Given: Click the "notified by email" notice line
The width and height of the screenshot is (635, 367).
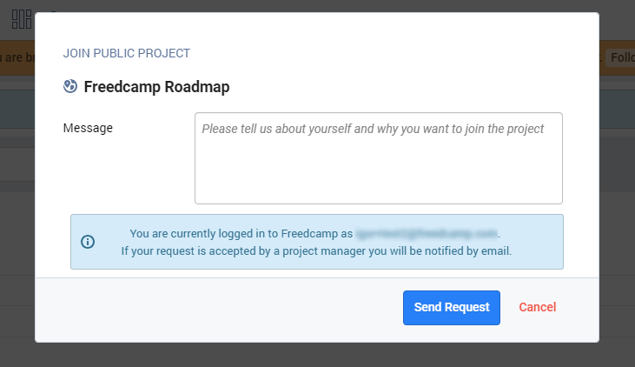Looking at the screenshot, I should point(316,251).
